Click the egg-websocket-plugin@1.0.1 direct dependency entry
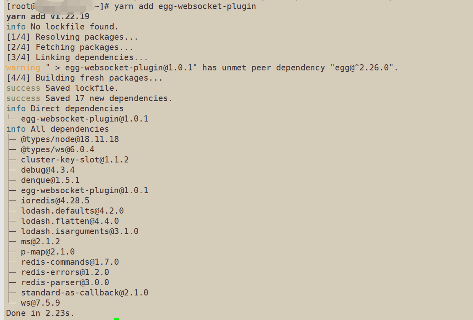The image size is (473, 320). 85,119
